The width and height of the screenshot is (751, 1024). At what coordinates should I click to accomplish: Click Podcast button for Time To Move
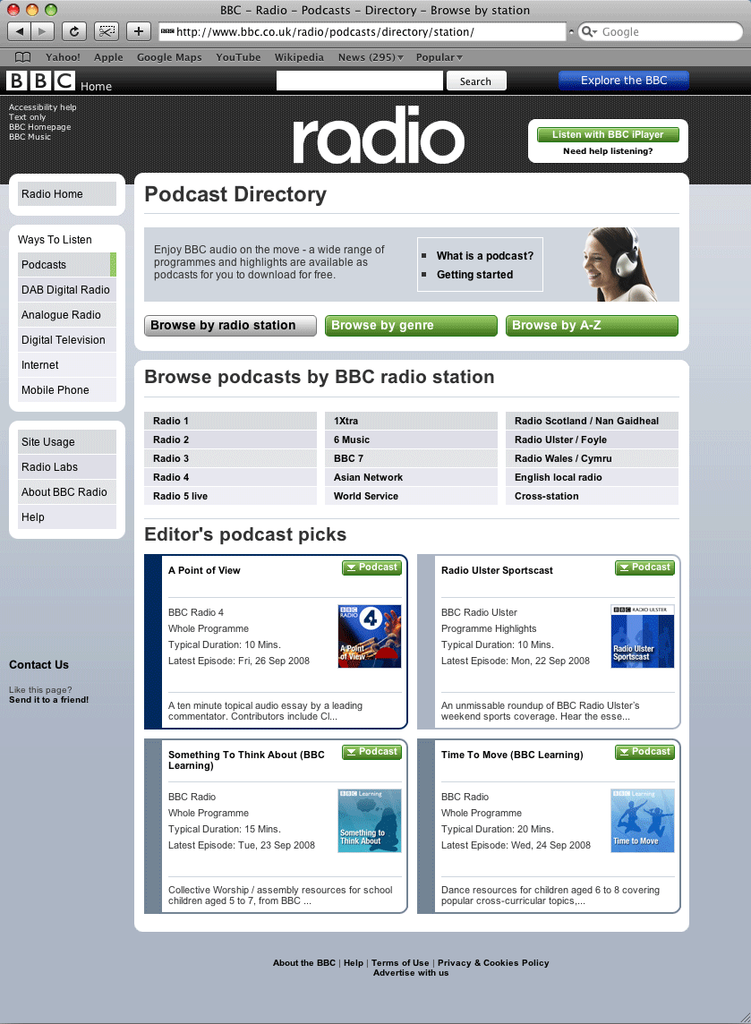[644, 752]
